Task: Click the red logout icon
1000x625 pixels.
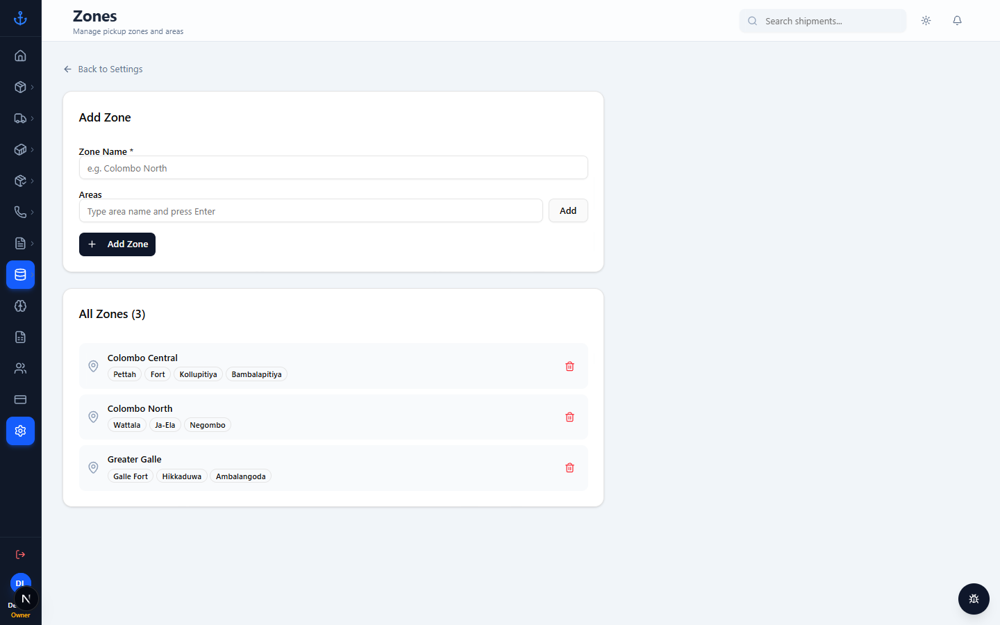Action: [x=20, y=554]
